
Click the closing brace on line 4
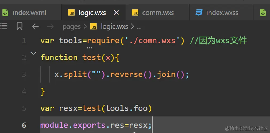(43, 91)
